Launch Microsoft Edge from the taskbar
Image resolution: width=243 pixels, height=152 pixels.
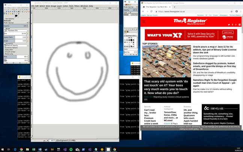point(15,149)
